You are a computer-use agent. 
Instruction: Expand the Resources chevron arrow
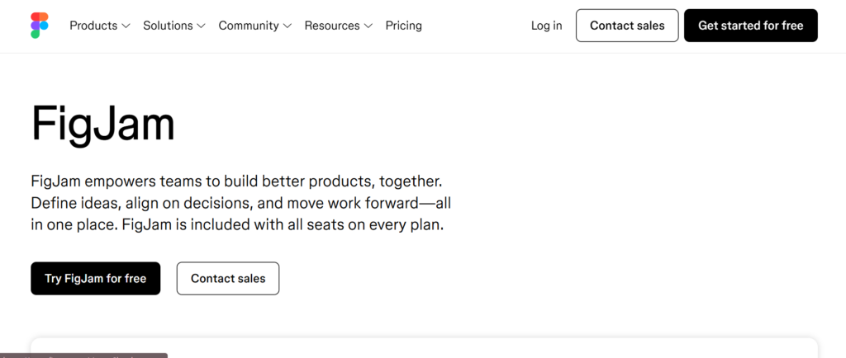368,26
